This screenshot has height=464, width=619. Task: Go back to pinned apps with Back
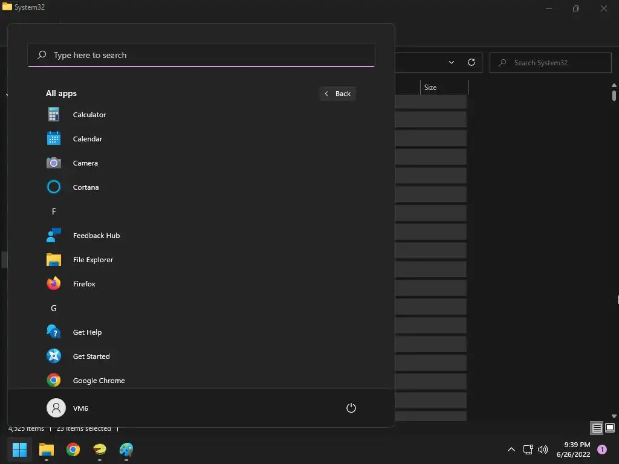coord(337,94)
